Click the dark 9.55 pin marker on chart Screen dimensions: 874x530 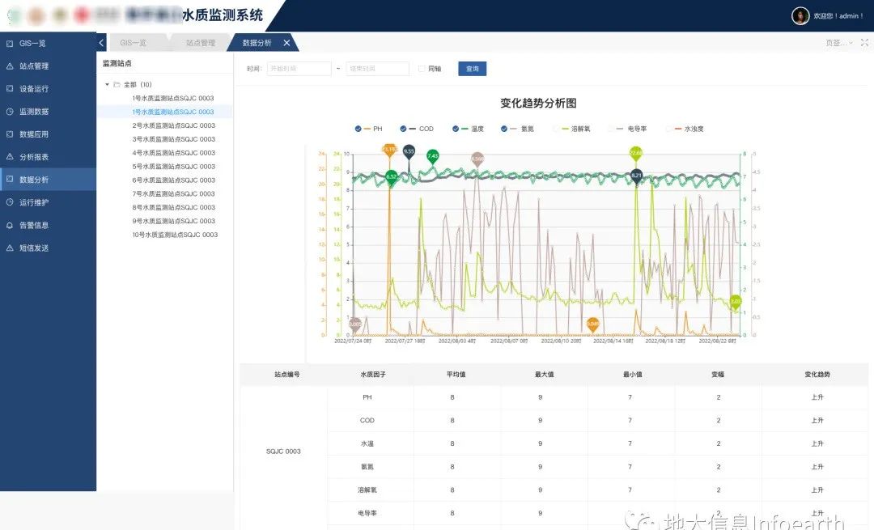(409, 152)
